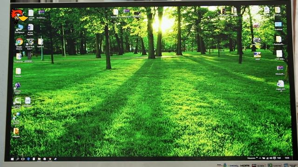
Task: Open the white H file icon
Action: (x=28, y=101)
